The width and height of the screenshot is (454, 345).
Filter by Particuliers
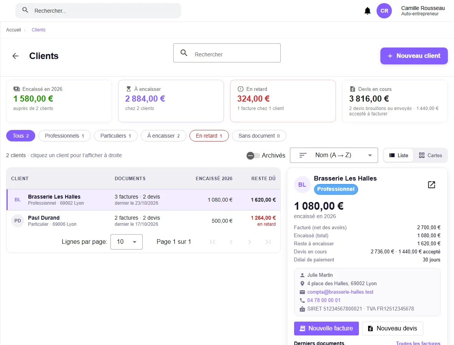115,136
